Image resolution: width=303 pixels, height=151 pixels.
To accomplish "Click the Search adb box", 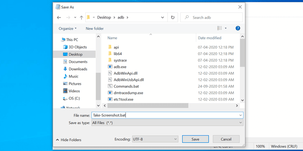I will tap(211, 18).
